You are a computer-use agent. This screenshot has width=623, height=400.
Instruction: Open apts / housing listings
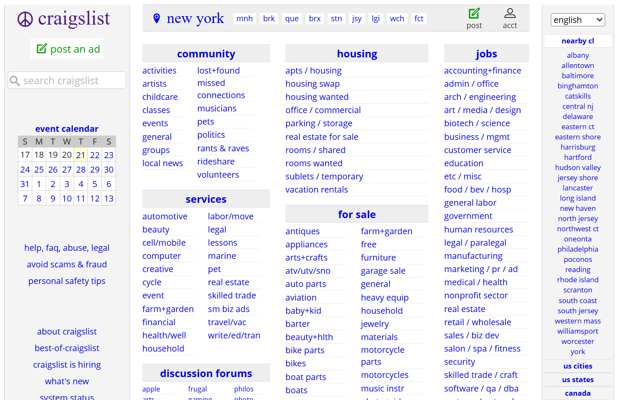pos(313,71)
